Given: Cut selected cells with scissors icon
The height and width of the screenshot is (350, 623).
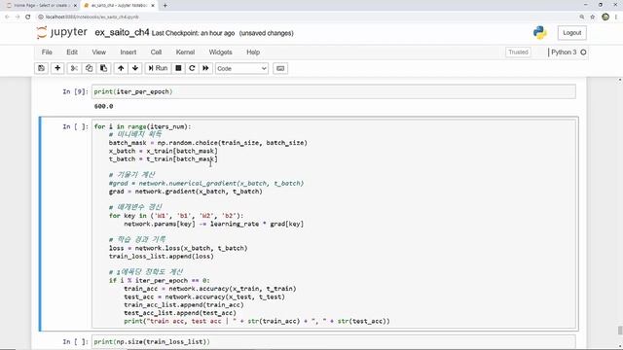Looking at the screenshot, I should tap(74, 68).
